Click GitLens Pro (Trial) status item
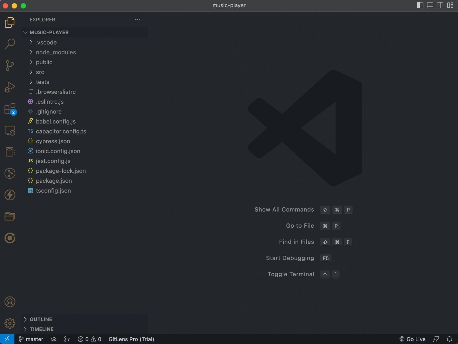Screen dimensions: 458x344 pos(131,339)
